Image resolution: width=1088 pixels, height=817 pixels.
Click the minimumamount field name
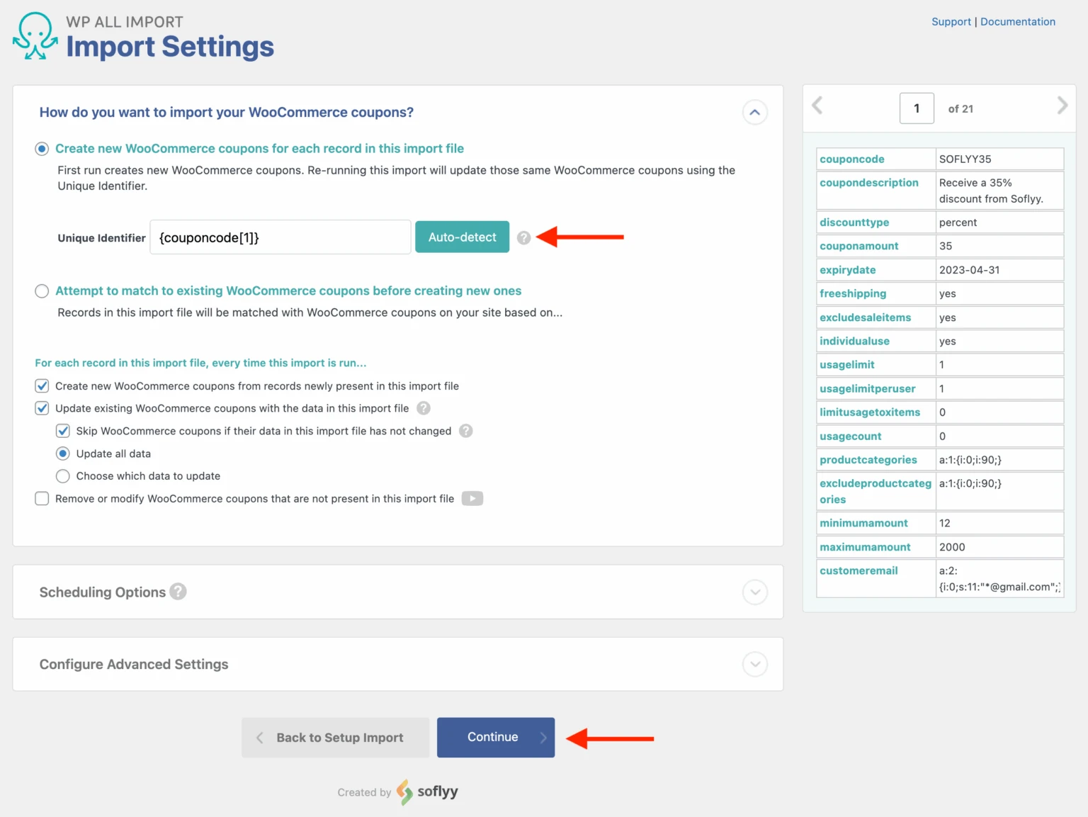[x=864, y=524]
